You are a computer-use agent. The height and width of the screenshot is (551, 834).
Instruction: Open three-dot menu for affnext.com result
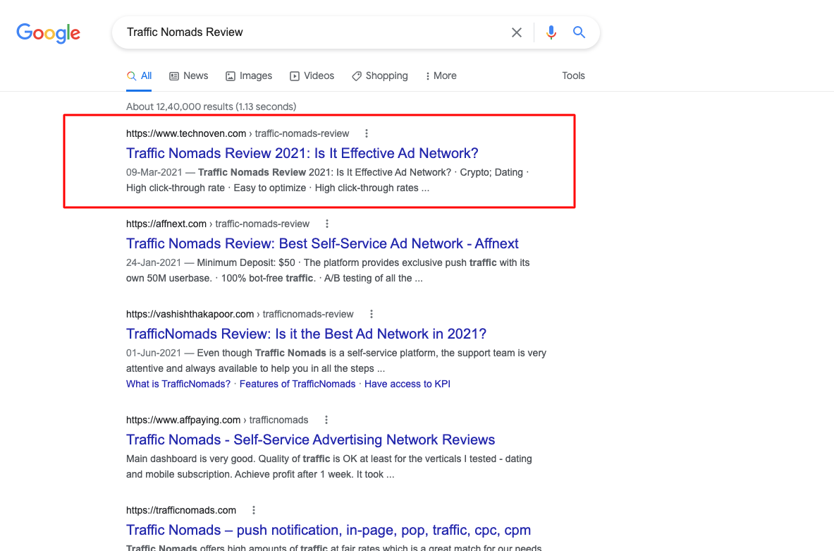(x=326, y=224)
